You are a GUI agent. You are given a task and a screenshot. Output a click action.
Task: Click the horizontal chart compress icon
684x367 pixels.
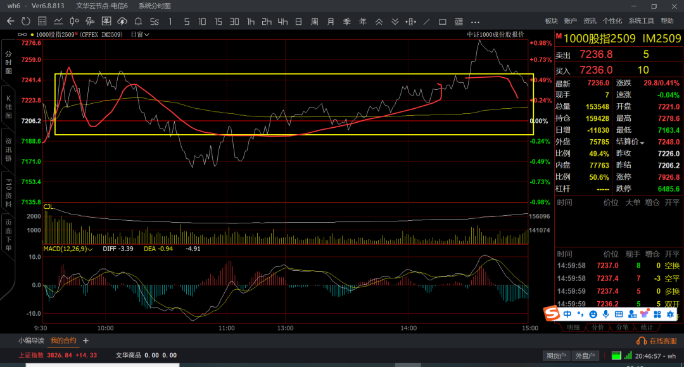[410, 22]
